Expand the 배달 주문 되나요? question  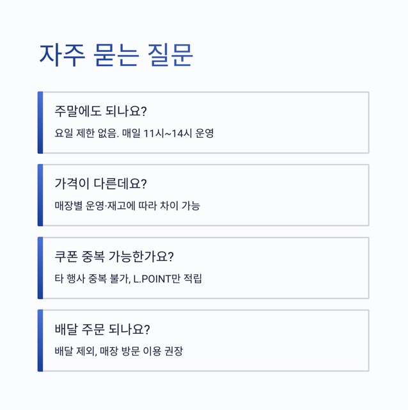pyautogui.click(x=102, y=329)
